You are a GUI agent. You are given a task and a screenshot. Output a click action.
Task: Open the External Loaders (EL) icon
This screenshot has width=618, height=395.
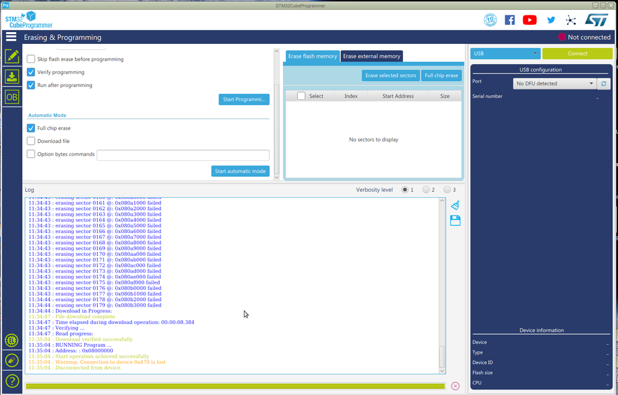pyautogui.click(x=12, y=341)
